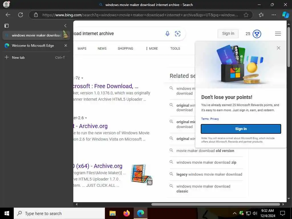Open the Terms link in popup
This screenshot has width=292, height=219.
205,119
